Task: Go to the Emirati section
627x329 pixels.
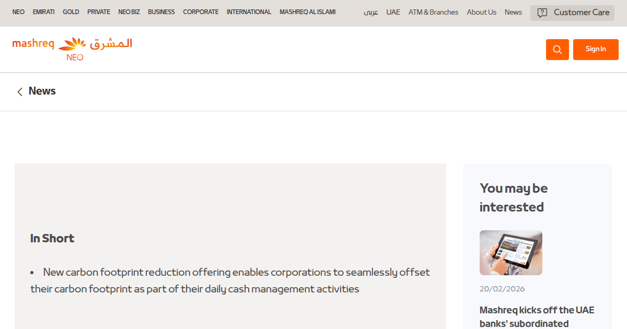Action: click(43, 12)
